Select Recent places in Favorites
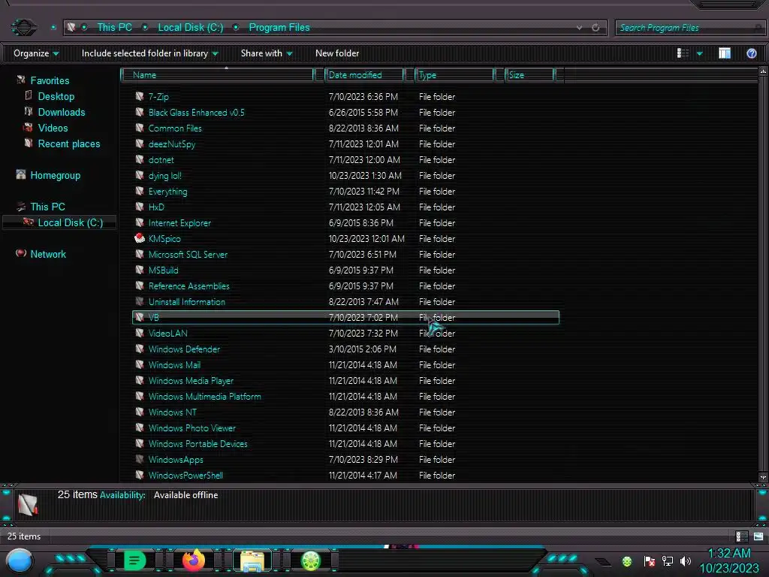 68,143
